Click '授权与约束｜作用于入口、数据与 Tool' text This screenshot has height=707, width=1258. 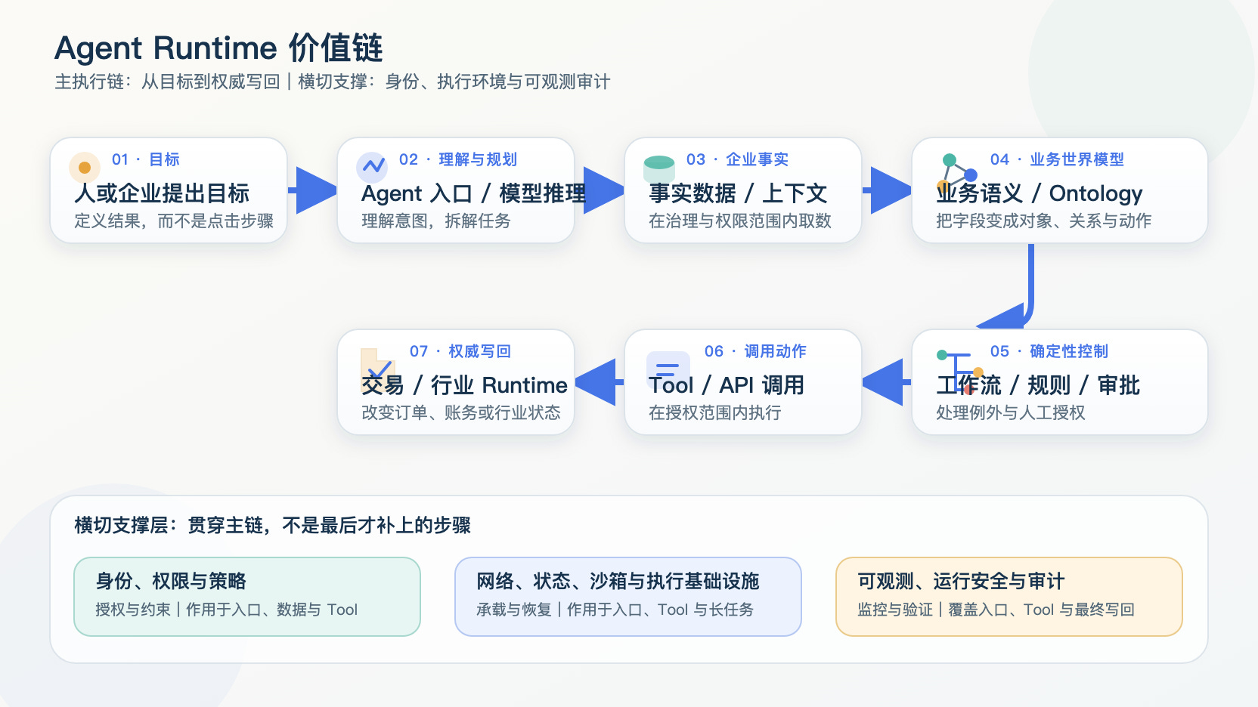227,610
